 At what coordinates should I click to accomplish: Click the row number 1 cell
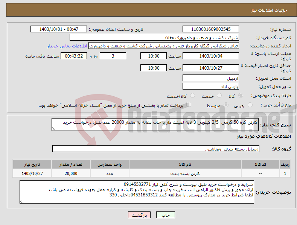[x=285, y=173]
